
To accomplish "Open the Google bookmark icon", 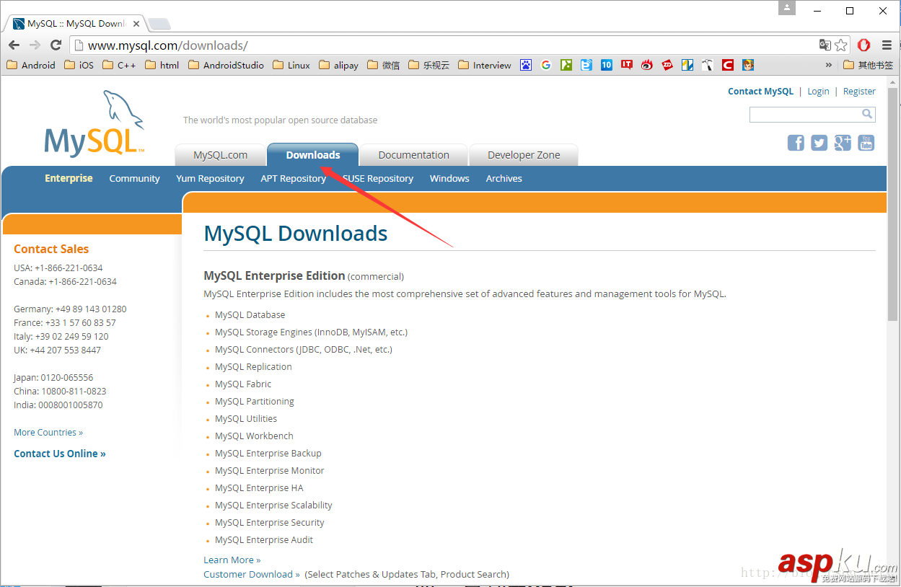I will 546,65.
